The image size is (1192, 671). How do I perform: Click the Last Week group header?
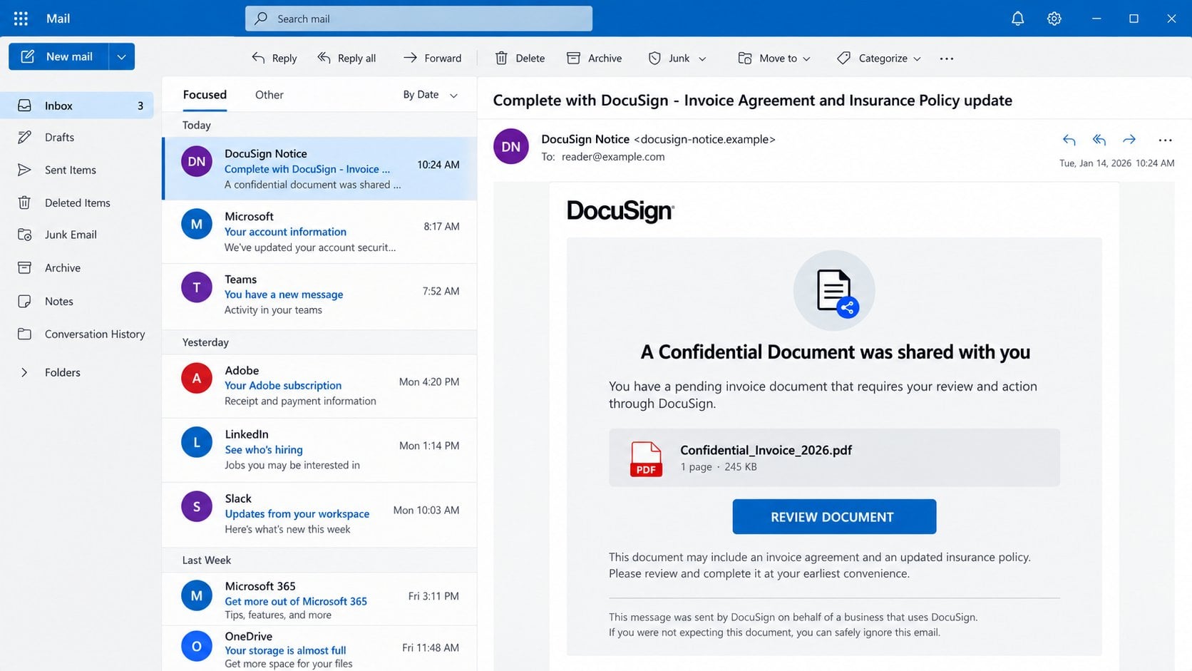(319, 560)
